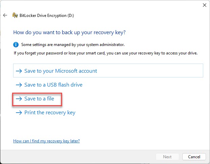The image size is (210, 164).
Task: Click the arrow beside Save to your Microsoft account
Action: click(19, 71)
